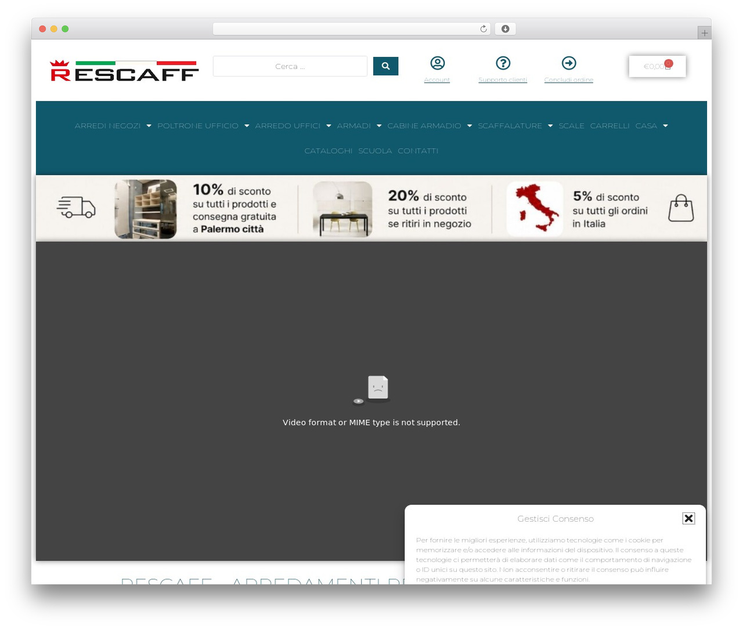Go to the CARRELLI menu item
Screen dimensions: 743x629
[x=609, y=126]
